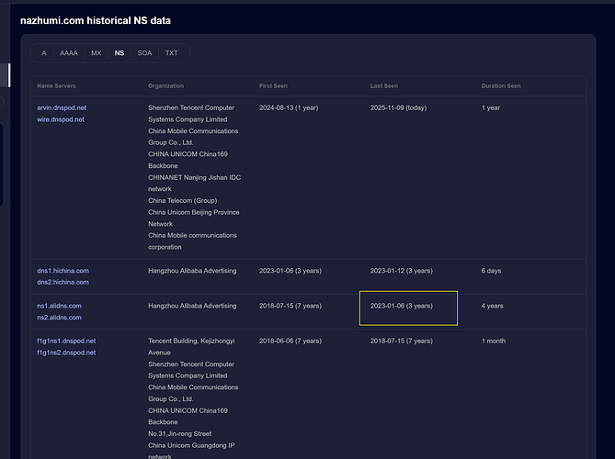Select the MX records tab
This screenshot has width=615, height=459.
click(97, 53)
